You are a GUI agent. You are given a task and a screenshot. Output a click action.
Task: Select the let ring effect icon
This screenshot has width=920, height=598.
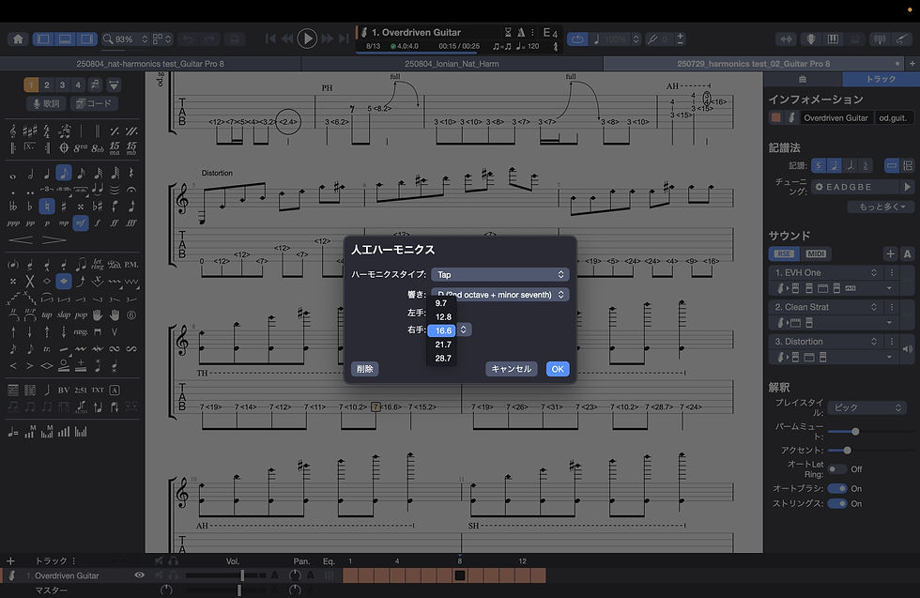(x=98, y=265)
